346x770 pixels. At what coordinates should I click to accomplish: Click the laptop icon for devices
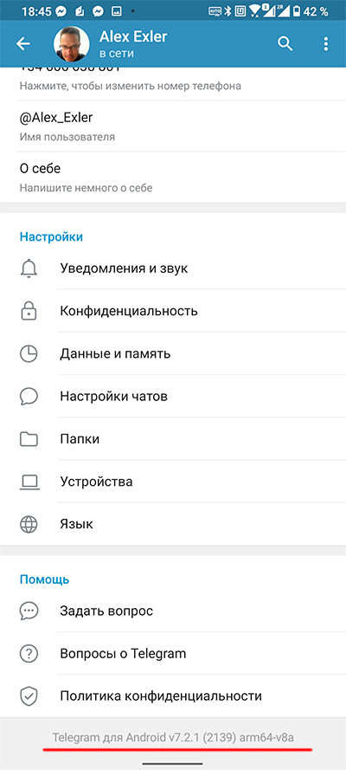click(29, 482)
